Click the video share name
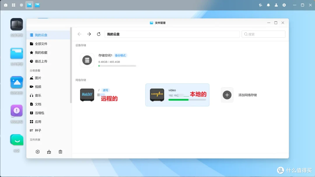This screenshot has width=315, height=177. pos(172,90)
